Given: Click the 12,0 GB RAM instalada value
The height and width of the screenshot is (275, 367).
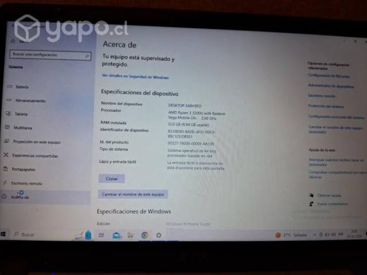Looking at the screenshot, I should (x=188, y=124).
